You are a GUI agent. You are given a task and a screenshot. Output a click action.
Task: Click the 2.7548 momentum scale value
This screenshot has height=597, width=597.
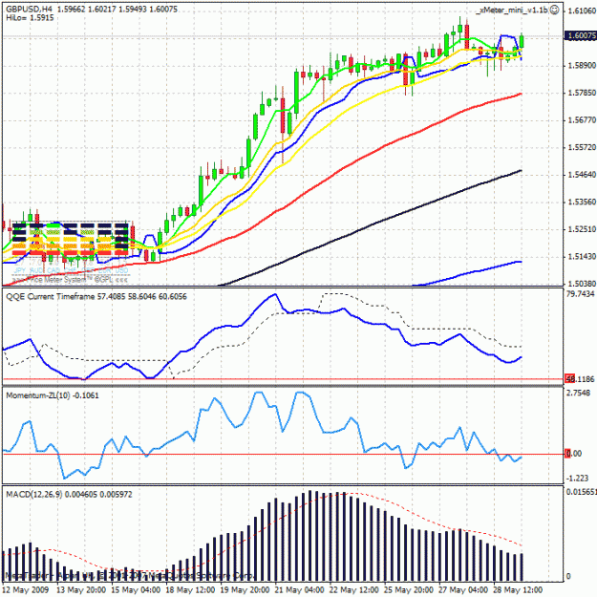click(578, 393)
